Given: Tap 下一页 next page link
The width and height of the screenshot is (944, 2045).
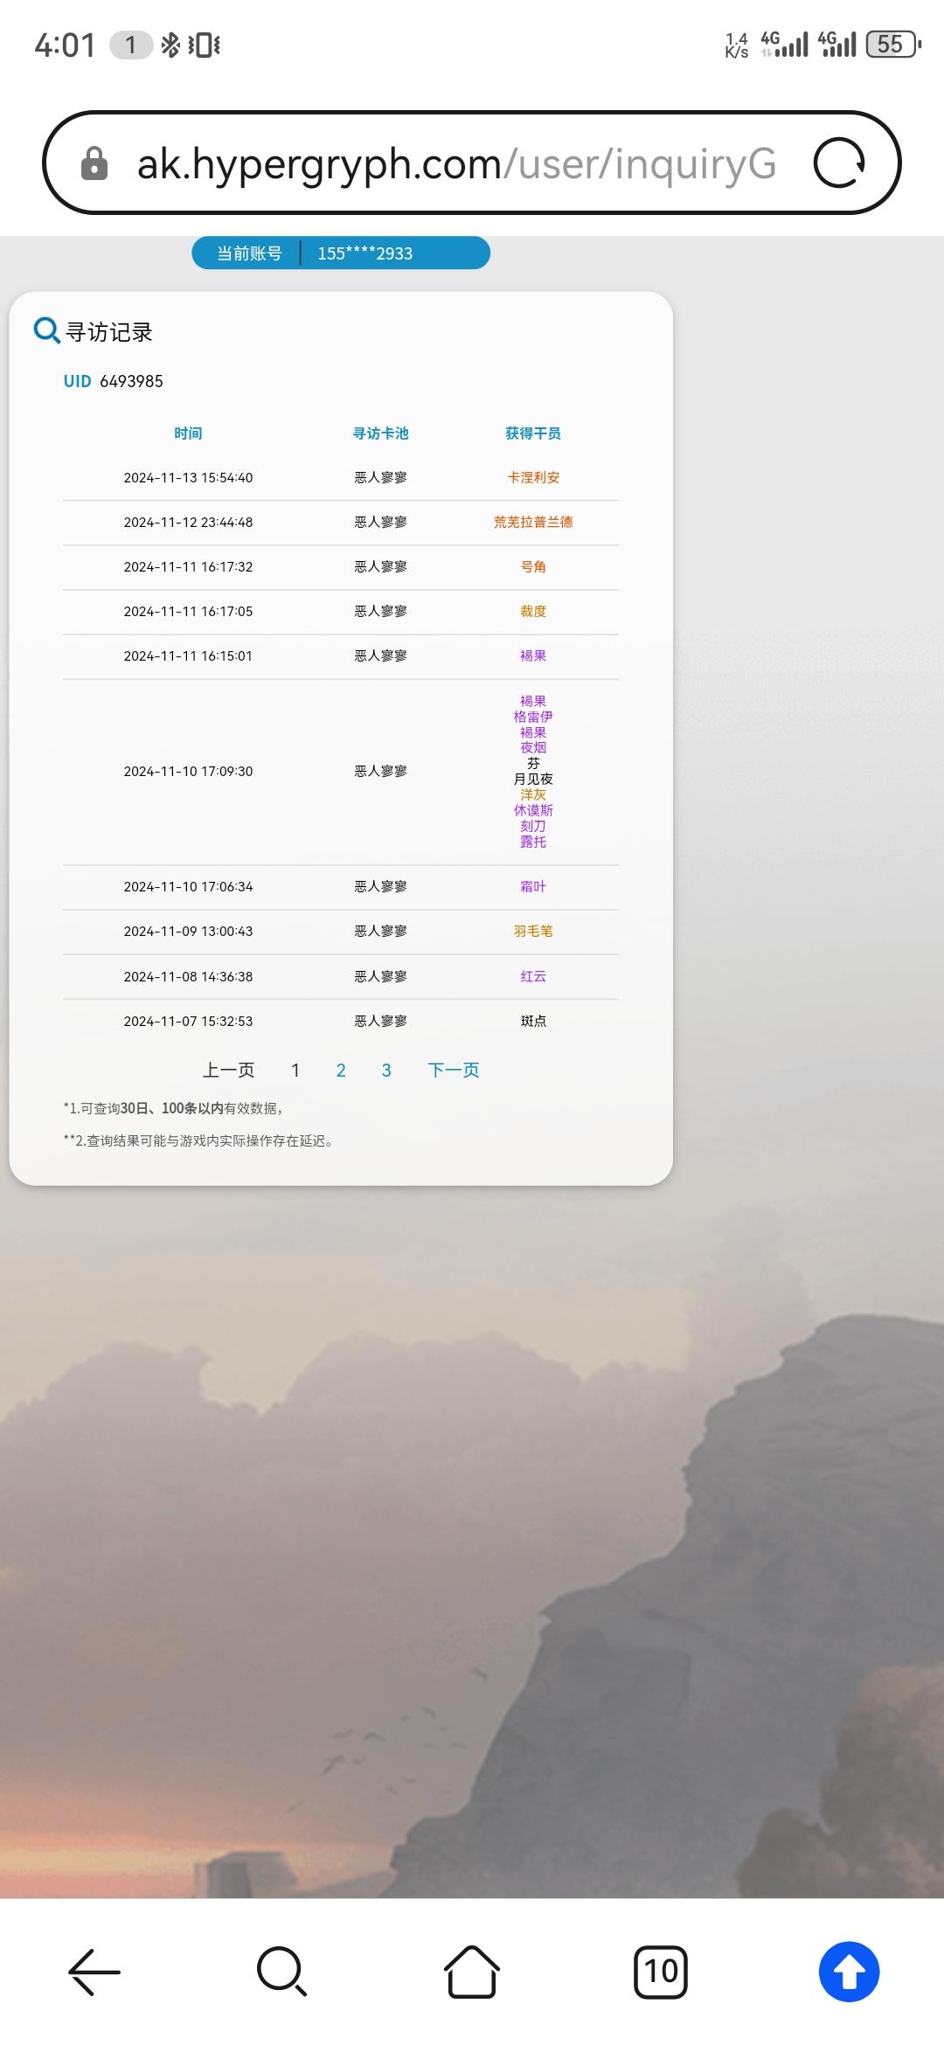Looking at the screenshot, I should 454,1070.
